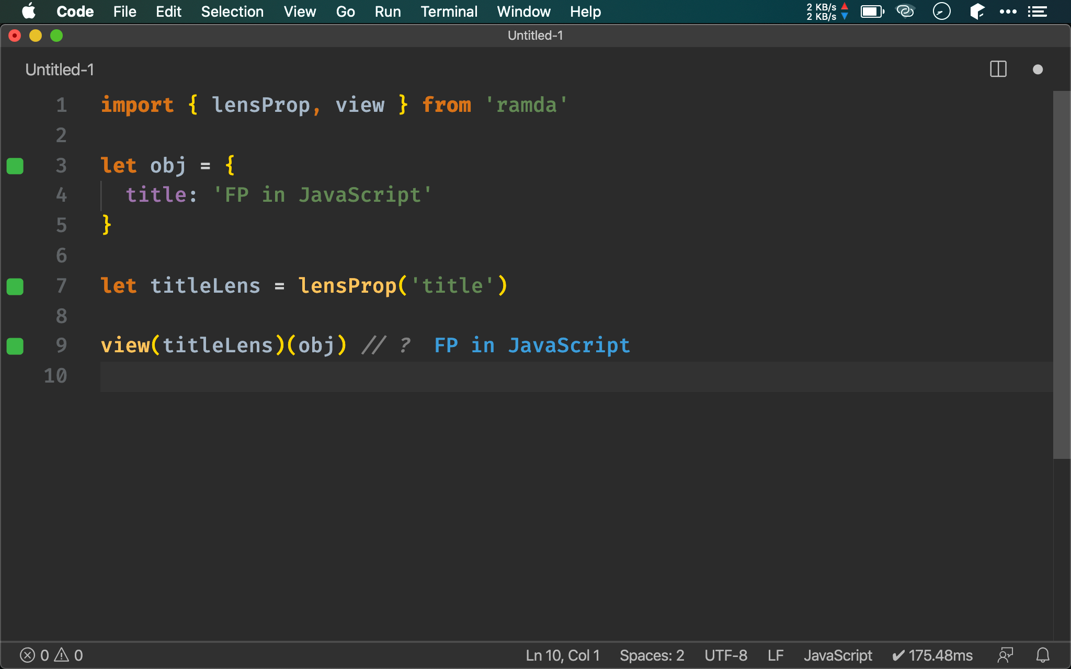Open the Terminal menu

(x=449, y=11)
